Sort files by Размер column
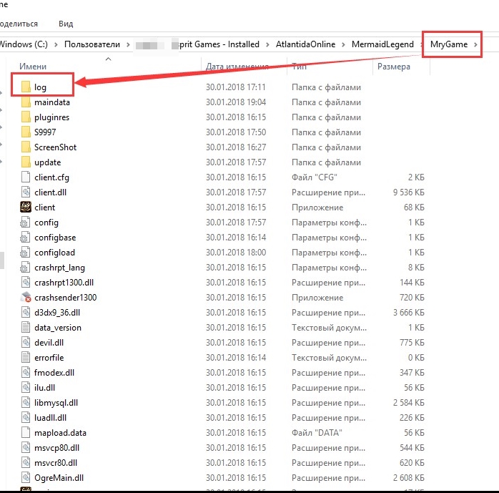 pos(393,67)
